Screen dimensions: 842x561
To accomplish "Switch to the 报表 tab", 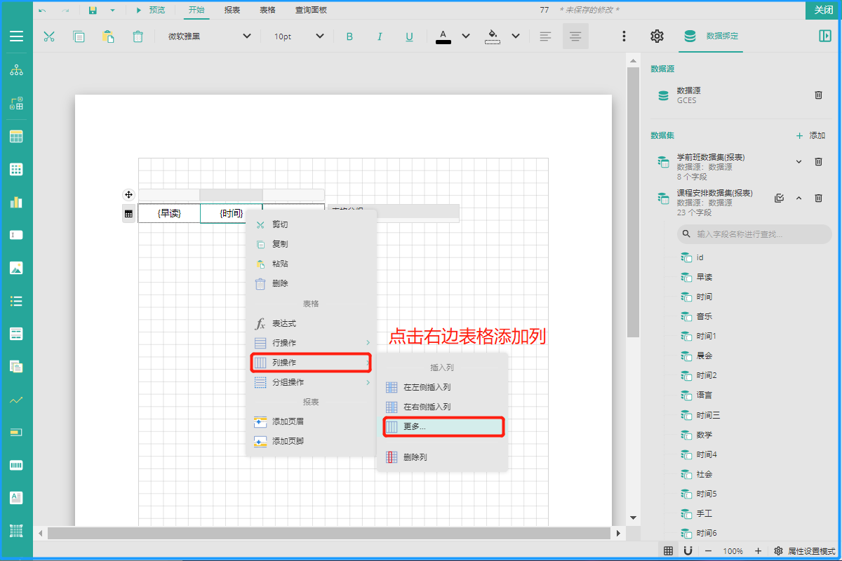I will tap(232, 11).
